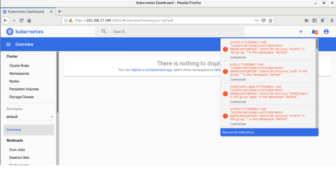Click the pods is forbidden notification text
The height and width of the screenshot is (169, 336).
[269, 70]
